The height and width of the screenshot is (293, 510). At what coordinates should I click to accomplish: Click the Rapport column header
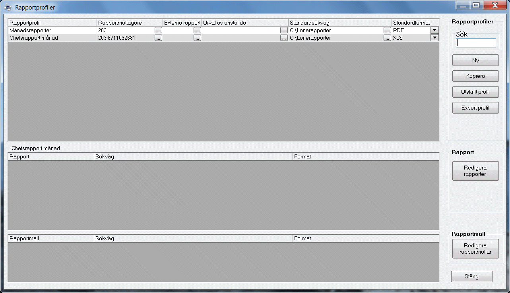[x=51, y=157]
